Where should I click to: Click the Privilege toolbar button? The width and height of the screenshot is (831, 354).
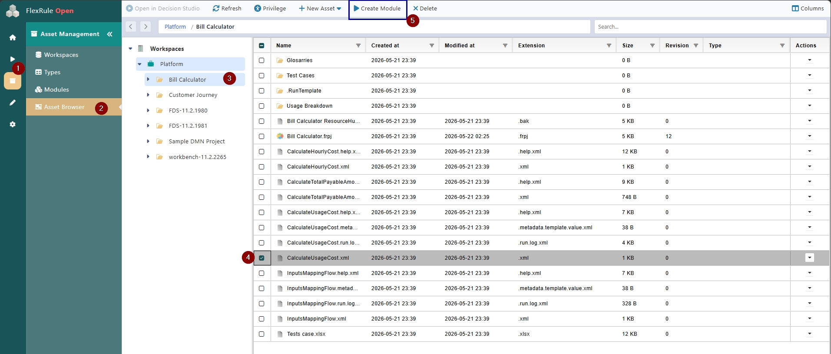click(x=270, y=8)
